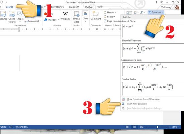Click the zoom in plus button

pyautogui.click(x=168, y=127)
